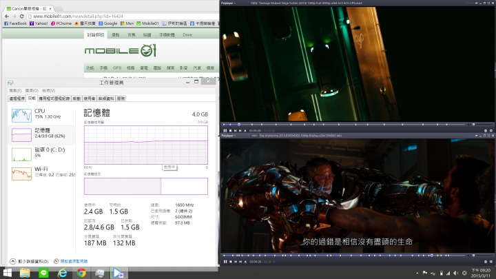Open the PChome bookmark
The height and width of the screenshot is (279, 496).
[61, 23]
